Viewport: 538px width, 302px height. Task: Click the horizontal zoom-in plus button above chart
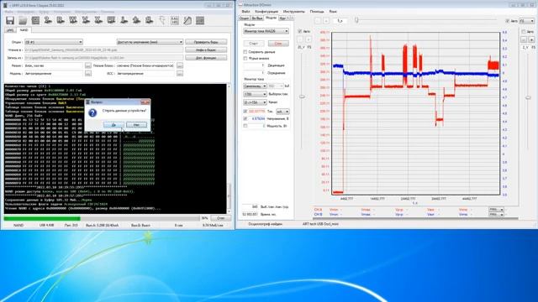click(326, 21)
